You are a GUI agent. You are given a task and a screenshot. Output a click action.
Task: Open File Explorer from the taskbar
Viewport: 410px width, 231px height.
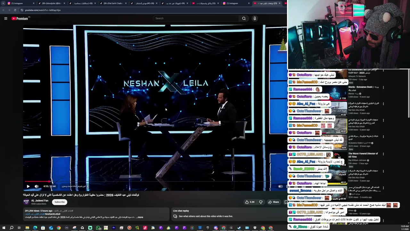27,228
